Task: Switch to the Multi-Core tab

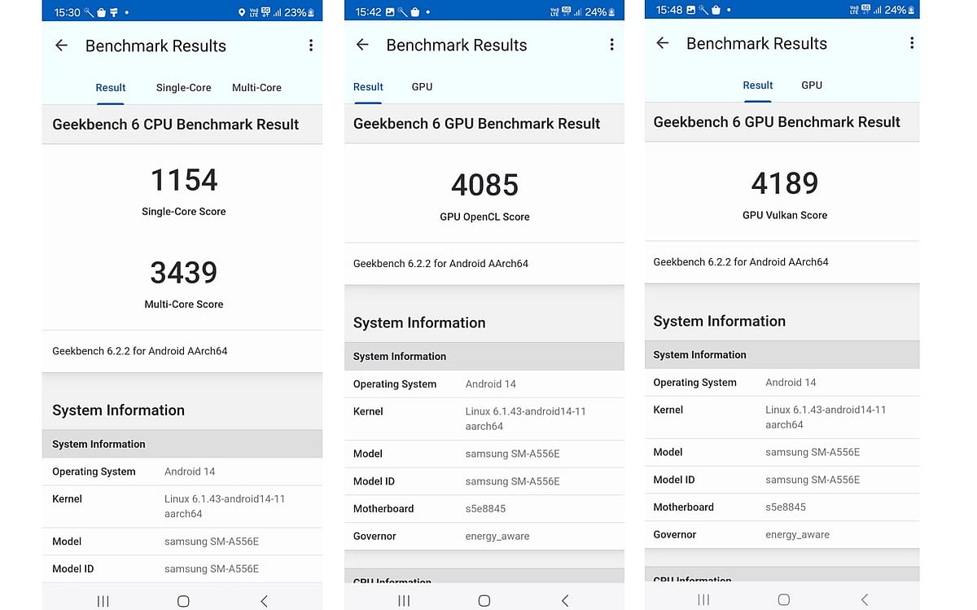Action: 256,88
